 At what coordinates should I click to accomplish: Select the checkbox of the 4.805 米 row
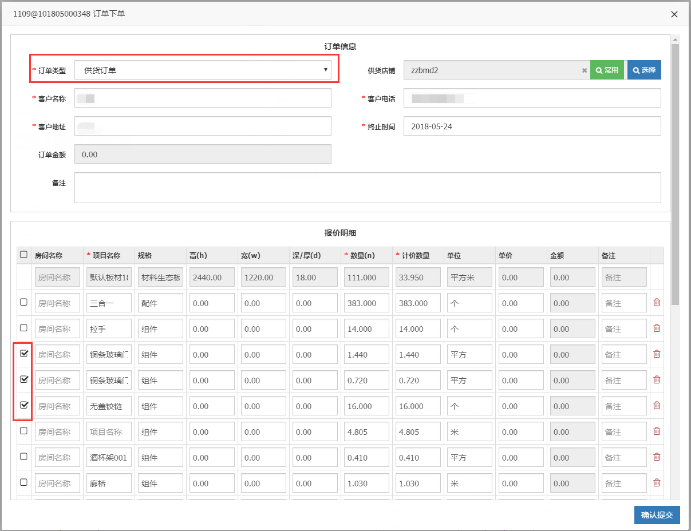click(x=23, y=430)
